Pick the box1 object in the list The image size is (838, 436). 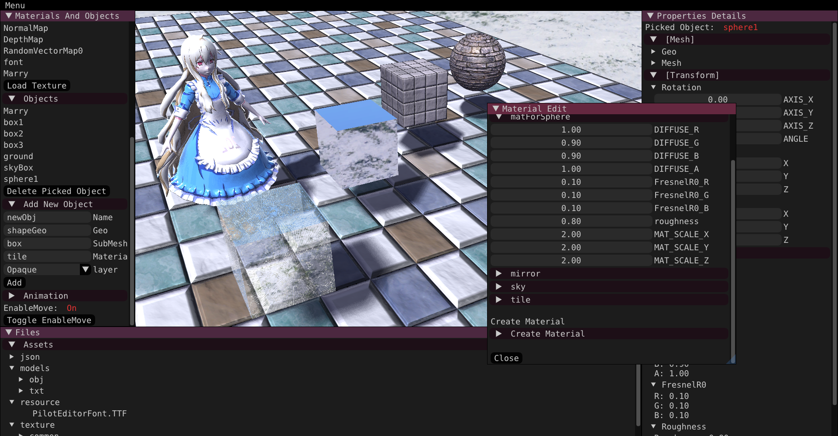pyautogui.click(x=13, y=122)
